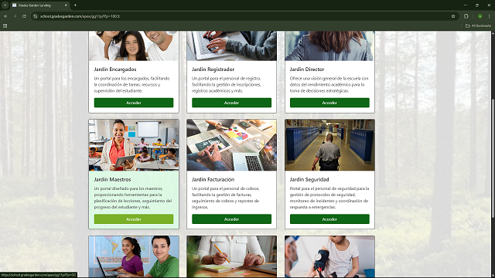Click the Jardín Encargados family photo
This screenshot has height=278, width=495.
134,46
